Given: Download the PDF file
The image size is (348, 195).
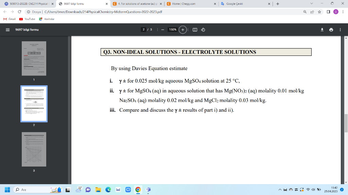Looking at the screenshot, I should (322, 29).
